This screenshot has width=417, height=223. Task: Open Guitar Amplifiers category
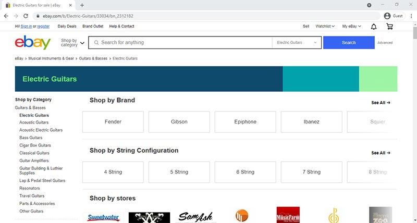34,161
